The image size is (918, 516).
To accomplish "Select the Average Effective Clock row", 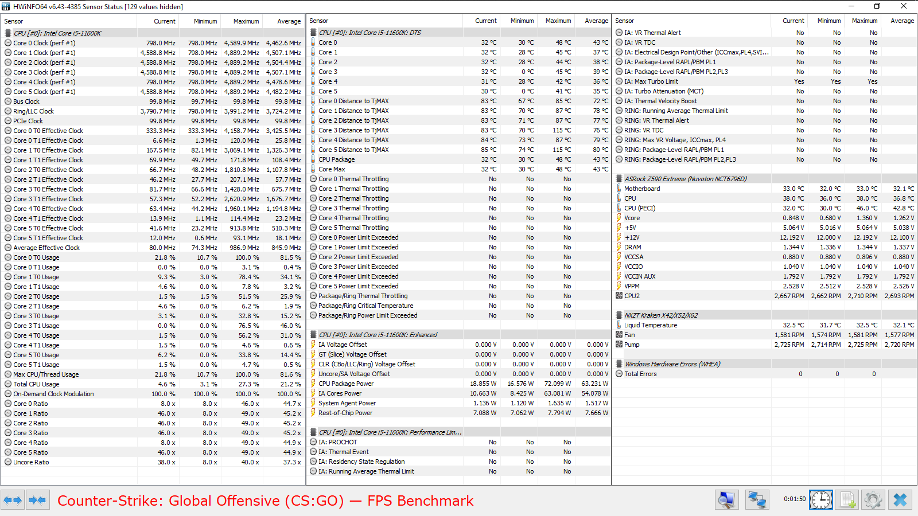I will (x=153, y=248).
